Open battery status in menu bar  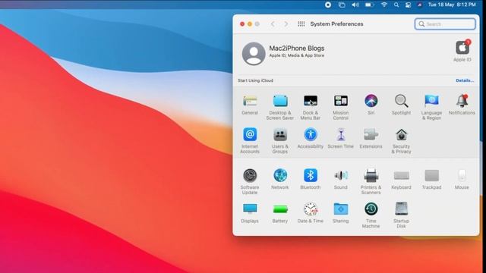369,5
